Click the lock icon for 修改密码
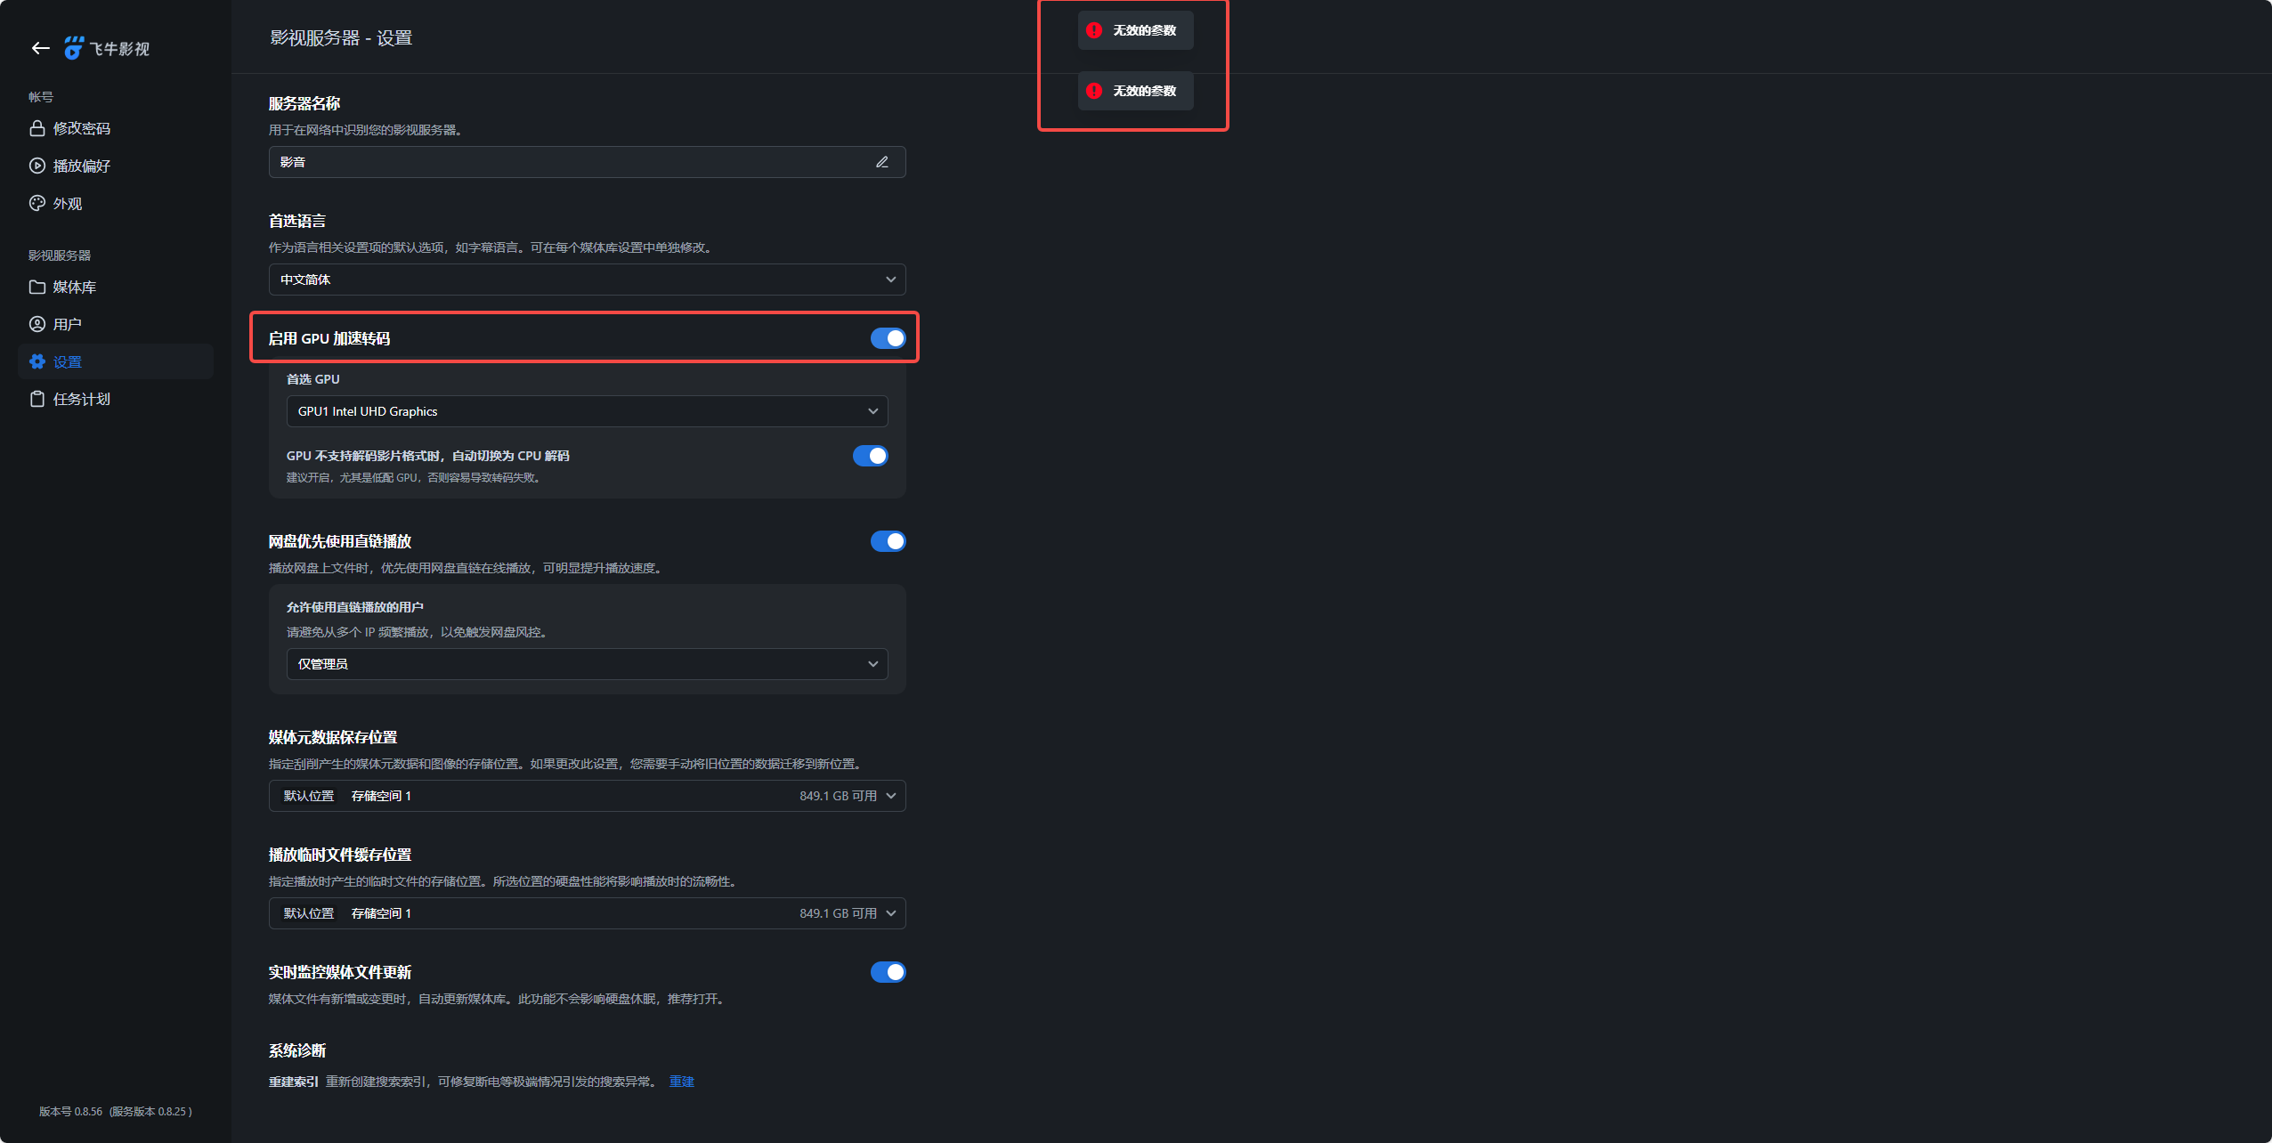Viewport: 2272px width, 1143px height. (x=37, y=128)
